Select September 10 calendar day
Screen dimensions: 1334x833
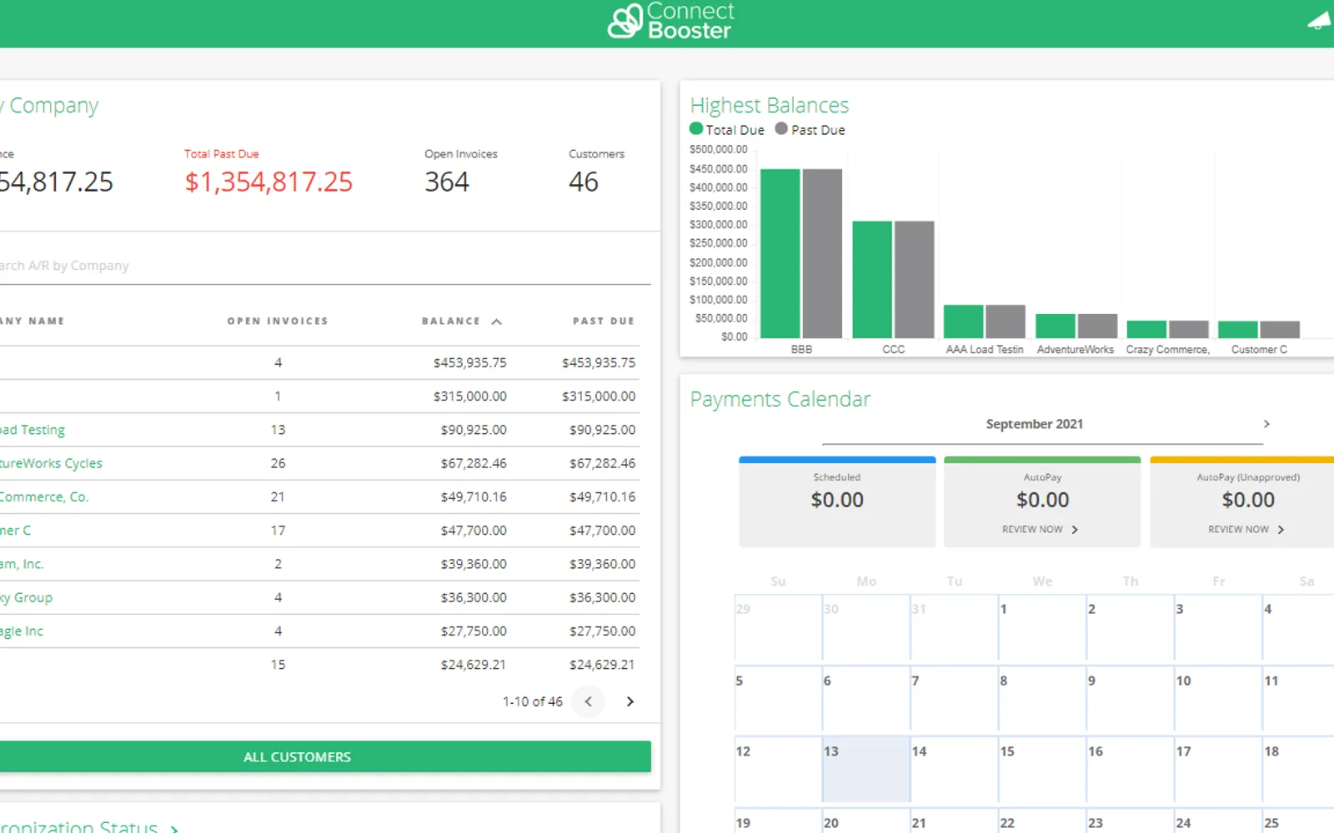(x=1218, y=698)
